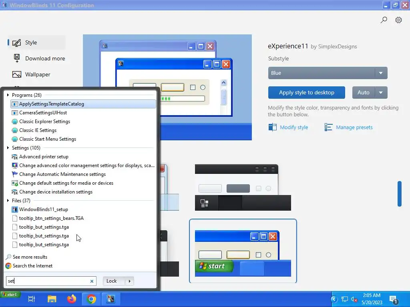Open tooltip_btn_settings_bears.TGA file
410x307 pixels.
[83, 218]
